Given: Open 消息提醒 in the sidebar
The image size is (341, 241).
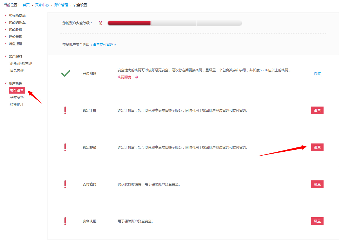Looking at the screenshot, I should pyautogui.click(x=15, y=44).
